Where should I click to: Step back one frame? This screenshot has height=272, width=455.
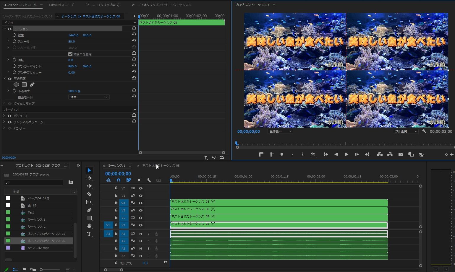[x=336, y=154]
